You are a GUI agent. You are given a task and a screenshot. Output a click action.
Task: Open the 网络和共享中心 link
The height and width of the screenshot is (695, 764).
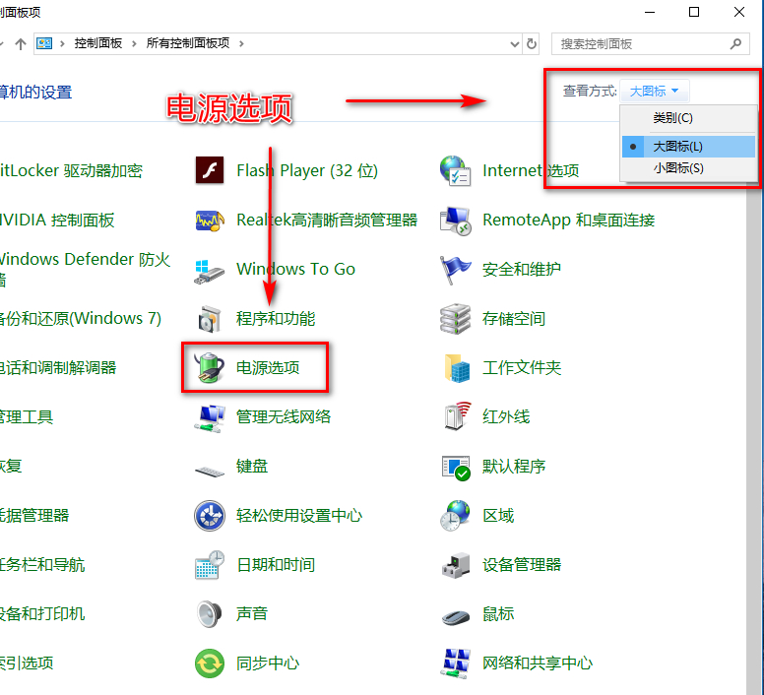click(538, 663)
